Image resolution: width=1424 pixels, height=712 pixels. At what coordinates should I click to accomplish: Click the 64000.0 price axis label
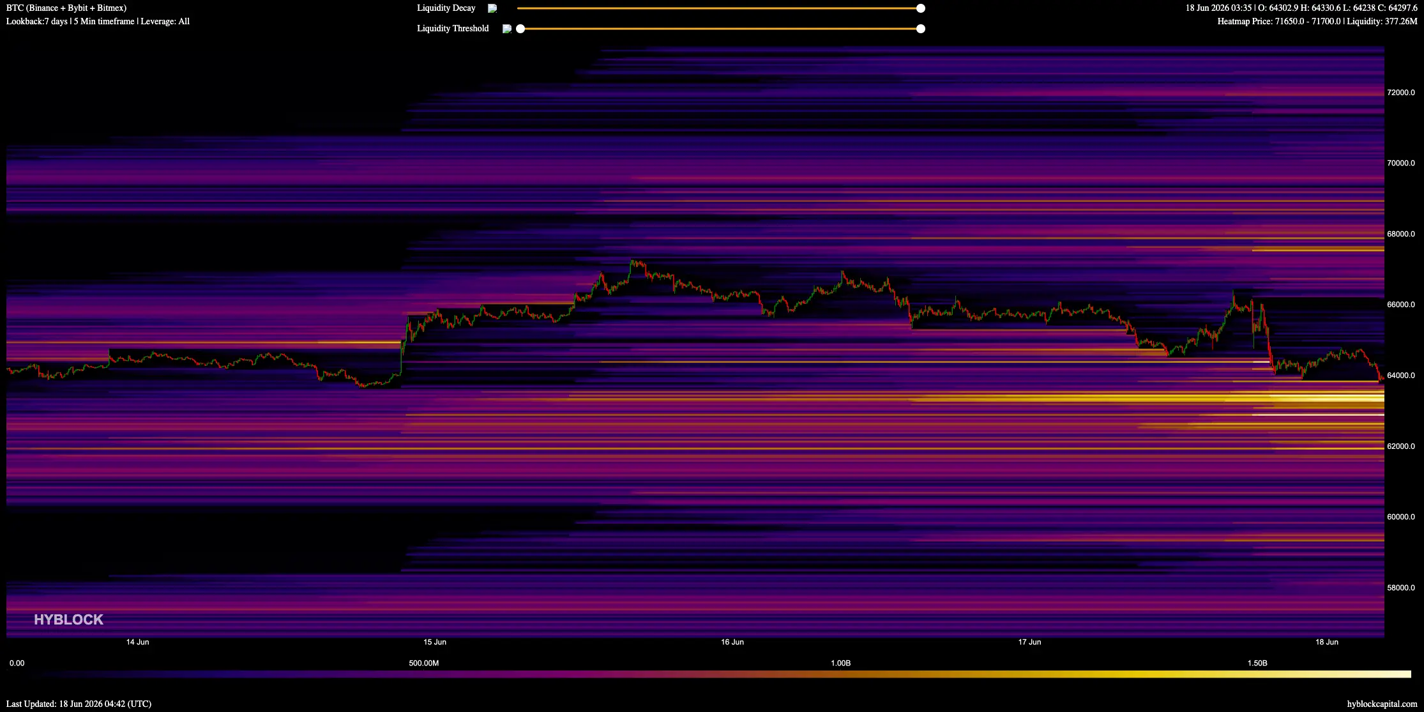(1400, 375)
